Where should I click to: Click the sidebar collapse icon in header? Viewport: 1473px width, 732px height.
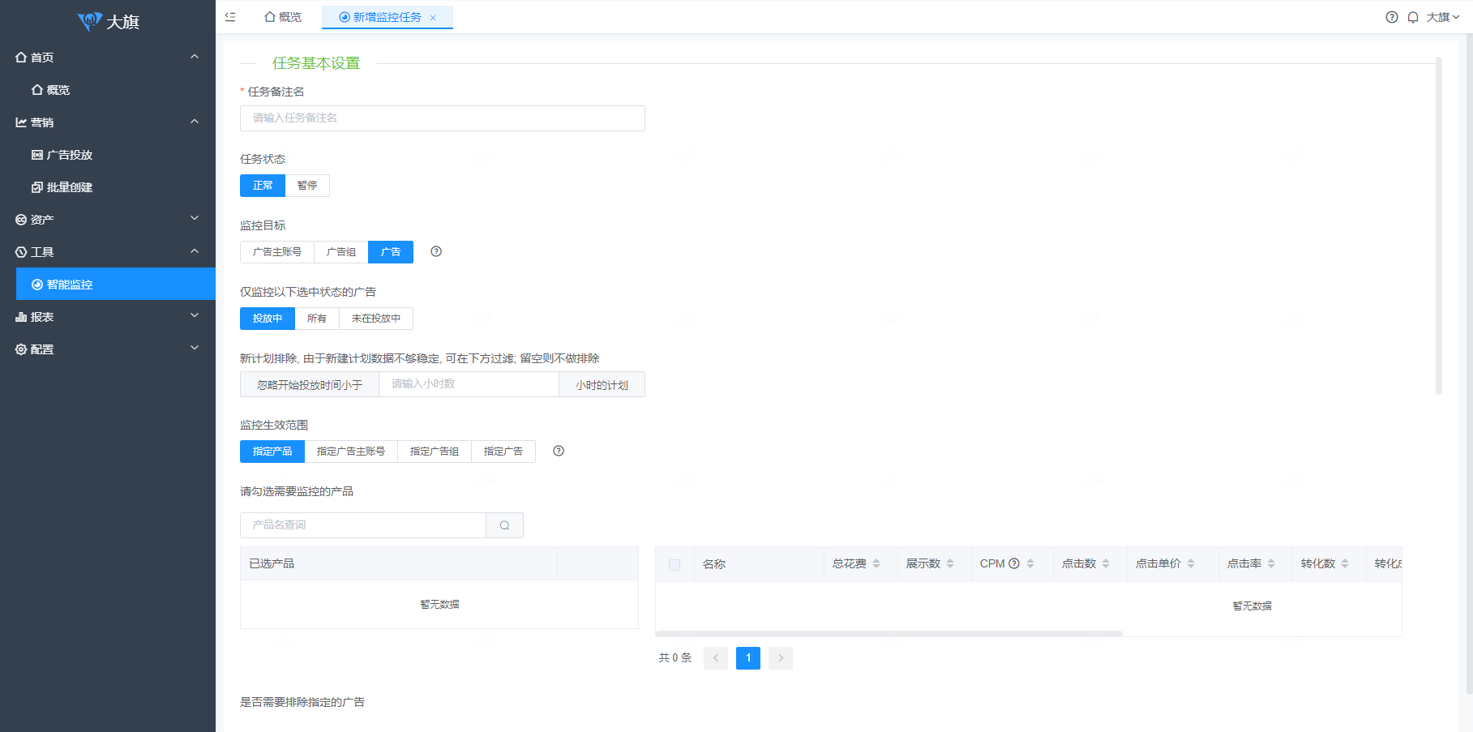230,17
